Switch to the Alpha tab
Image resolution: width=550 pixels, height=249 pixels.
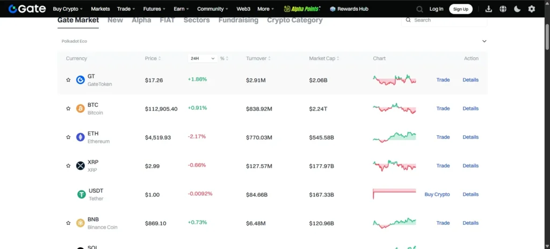pyautogui.click(x=141, y=20)
